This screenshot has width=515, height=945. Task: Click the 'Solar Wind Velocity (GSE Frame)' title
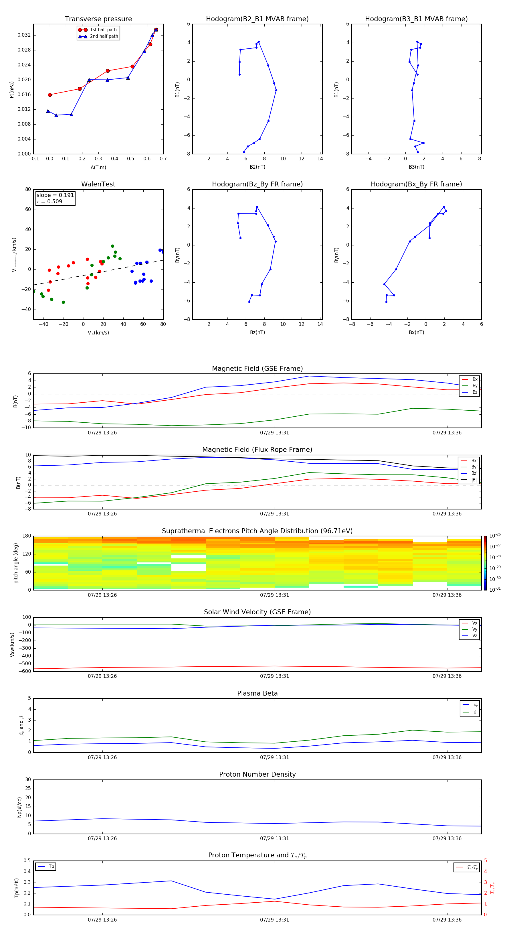point(257,612)
